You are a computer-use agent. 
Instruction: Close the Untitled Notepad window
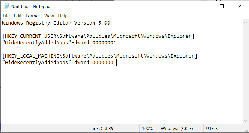(239, 6)
